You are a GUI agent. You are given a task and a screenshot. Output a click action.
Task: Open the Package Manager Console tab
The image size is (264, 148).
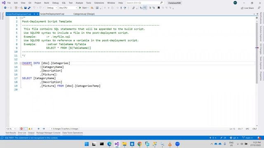[x=48, y=133]
